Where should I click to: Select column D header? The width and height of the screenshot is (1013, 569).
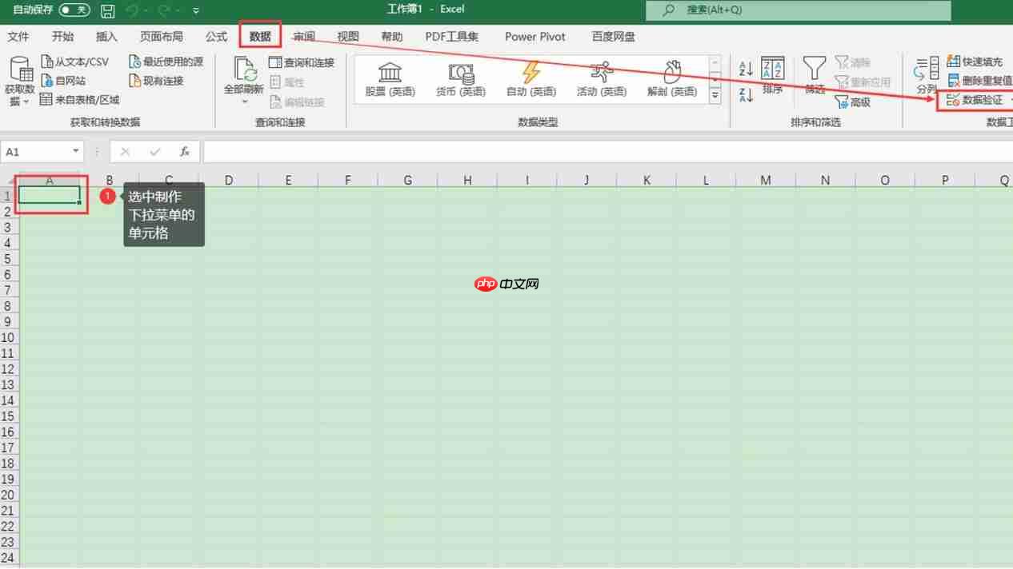click(x=228, y=181)
